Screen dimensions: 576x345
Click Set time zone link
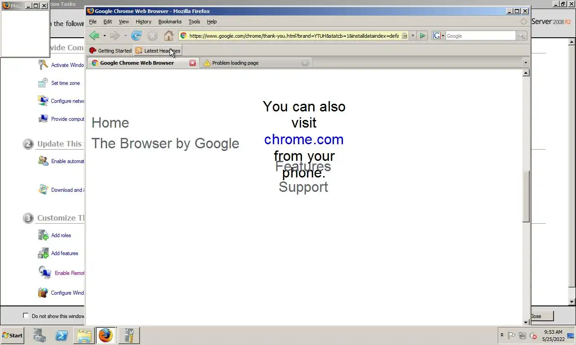pyautogui.click(x=65, y=83)
